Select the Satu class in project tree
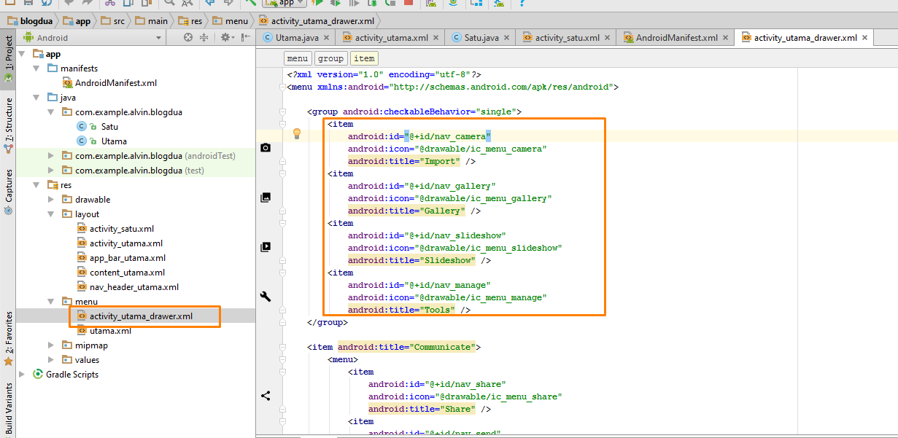 click(109, 127)
